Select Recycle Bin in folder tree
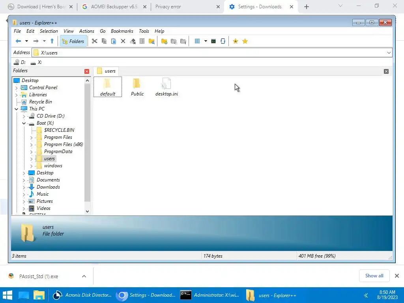The width and height of the screenshot is (404, 303). pyautogui.click(x=41, y=102)
